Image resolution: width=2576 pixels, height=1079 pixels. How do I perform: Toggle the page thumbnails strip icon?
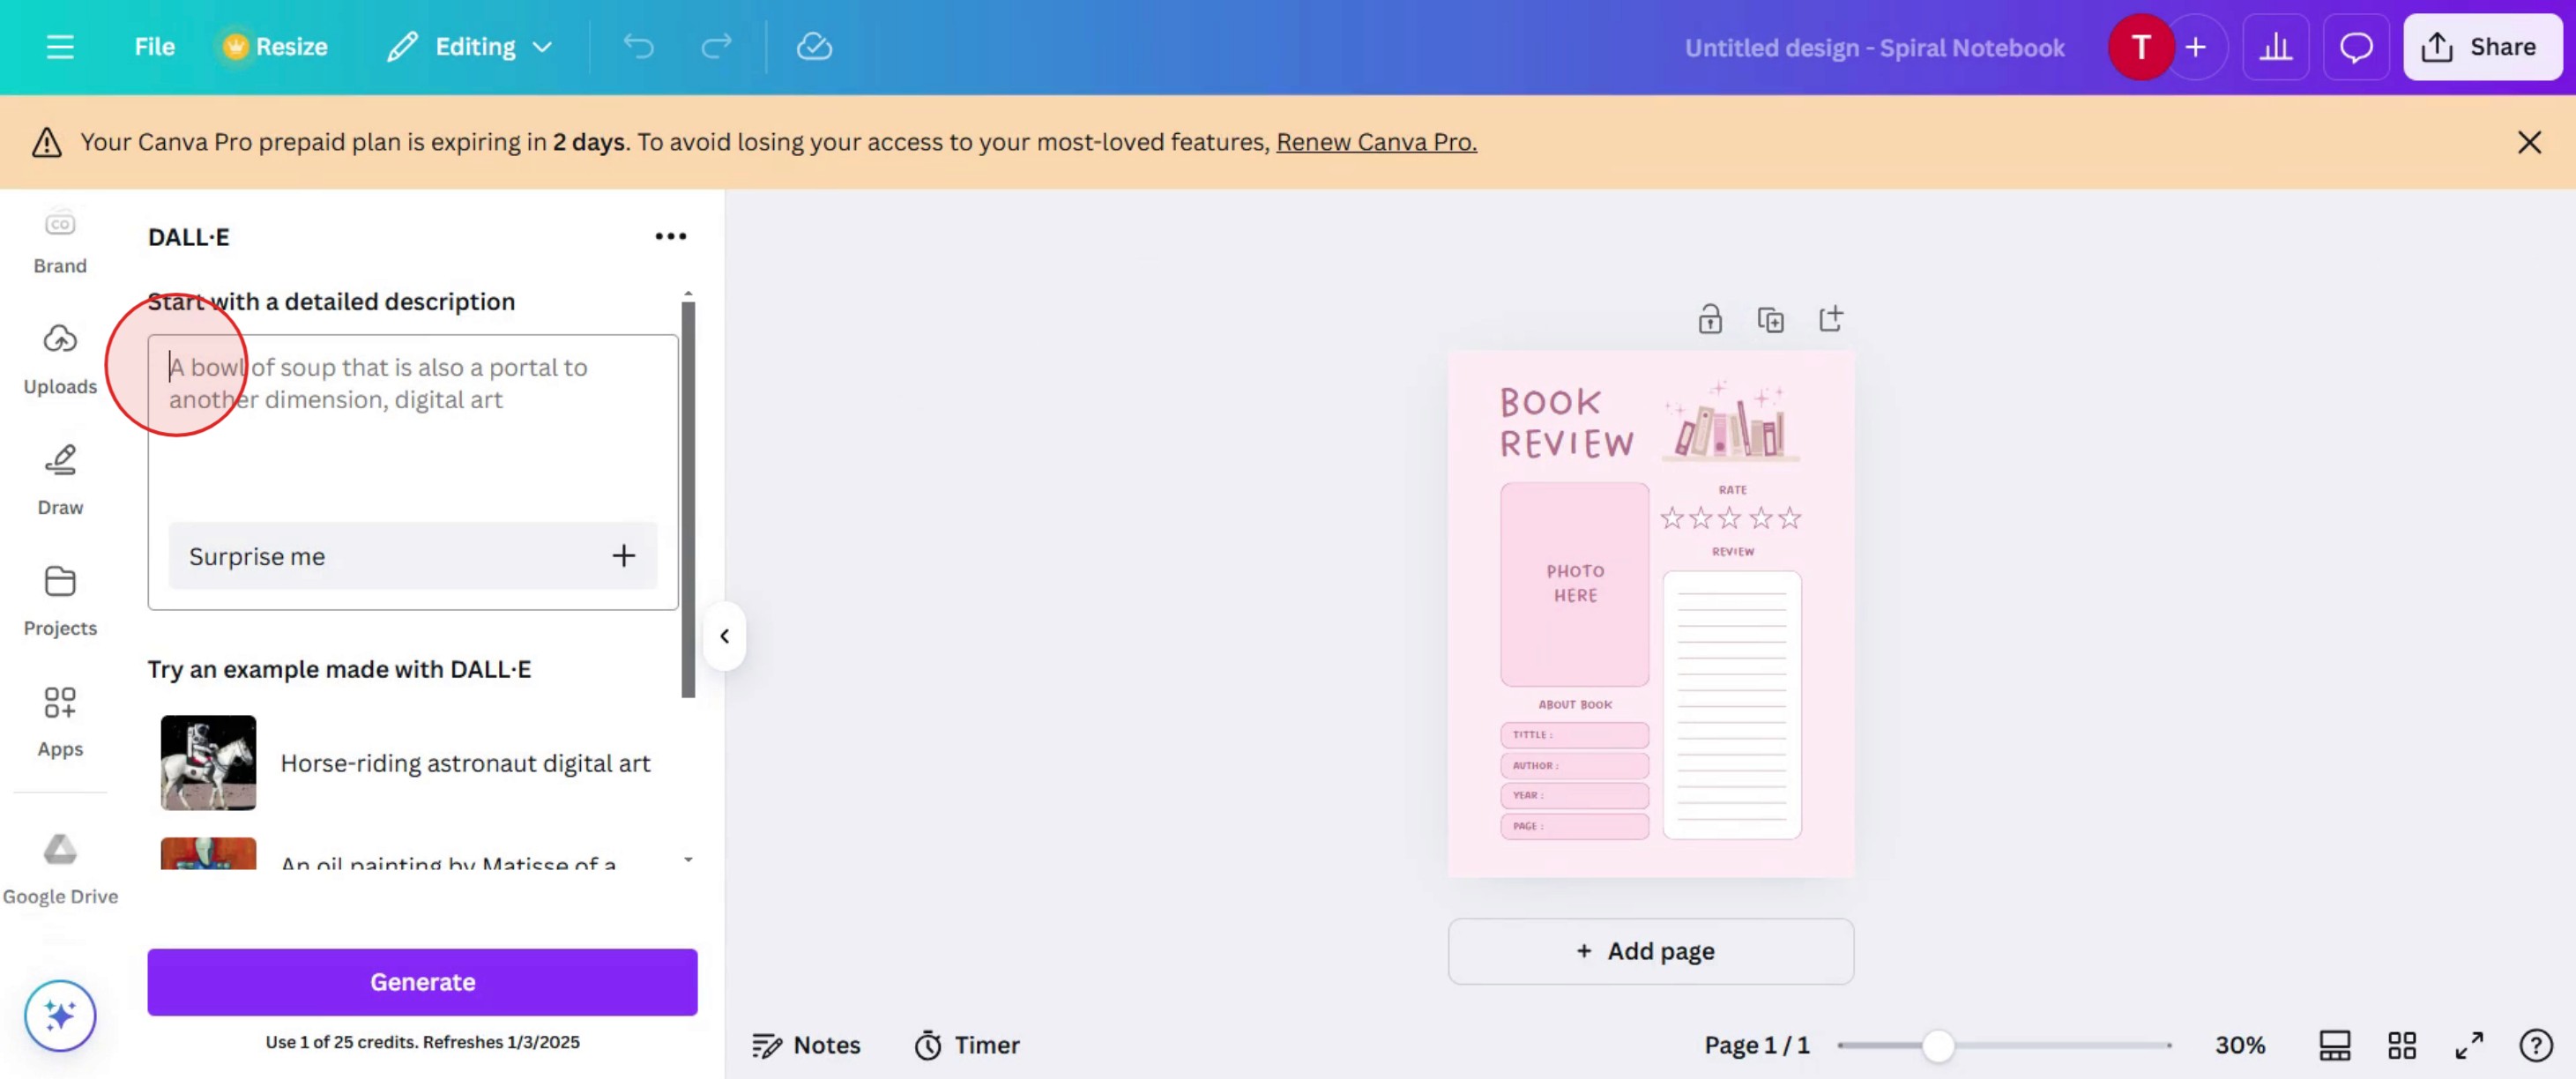2334,1045
